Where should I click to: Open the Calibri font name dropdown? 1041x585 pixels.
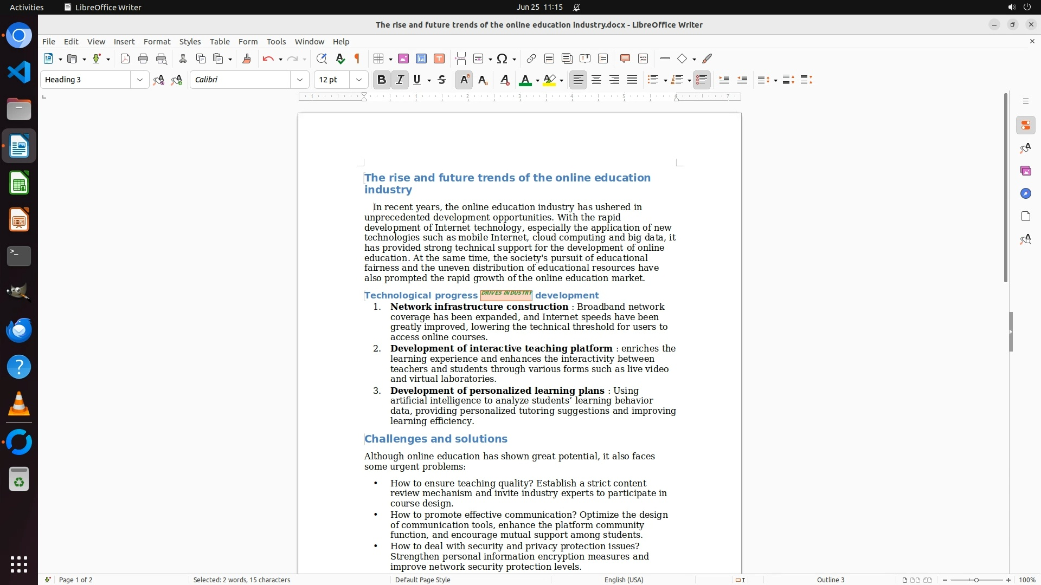(x=300, y=80)
